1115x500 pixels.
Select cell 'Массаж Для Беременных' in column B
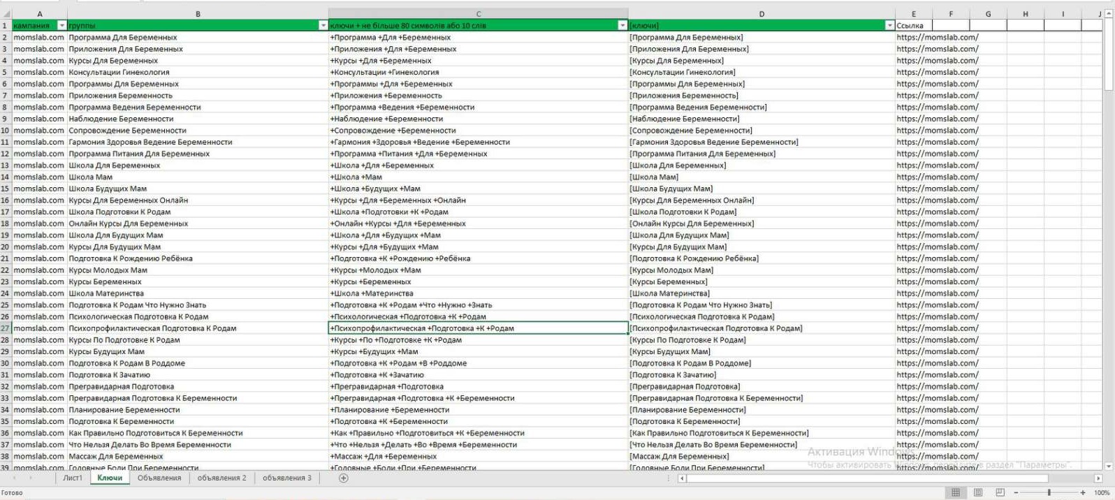click(198, 456)
